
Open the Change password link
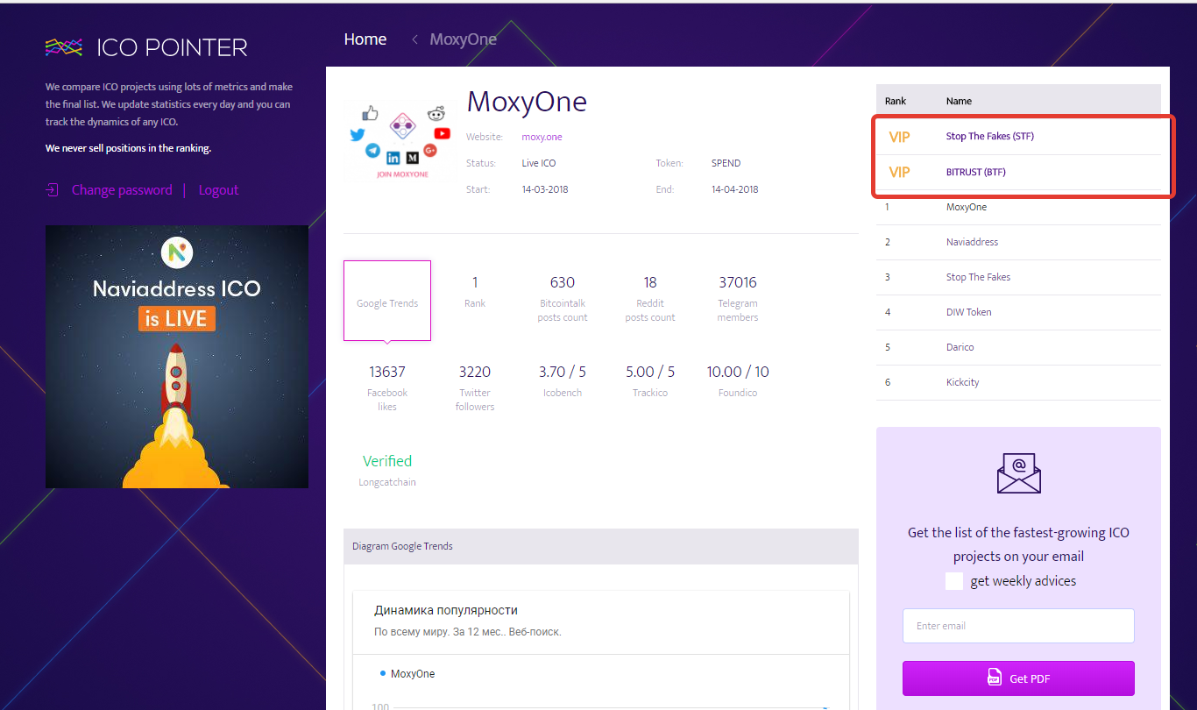pos(122,189)
